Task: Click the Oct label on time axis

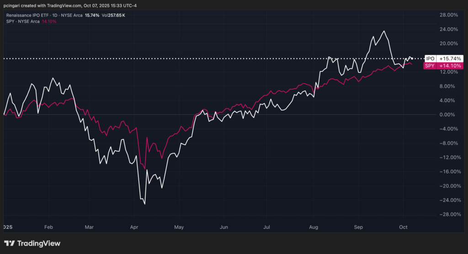Action: point(403,227)
